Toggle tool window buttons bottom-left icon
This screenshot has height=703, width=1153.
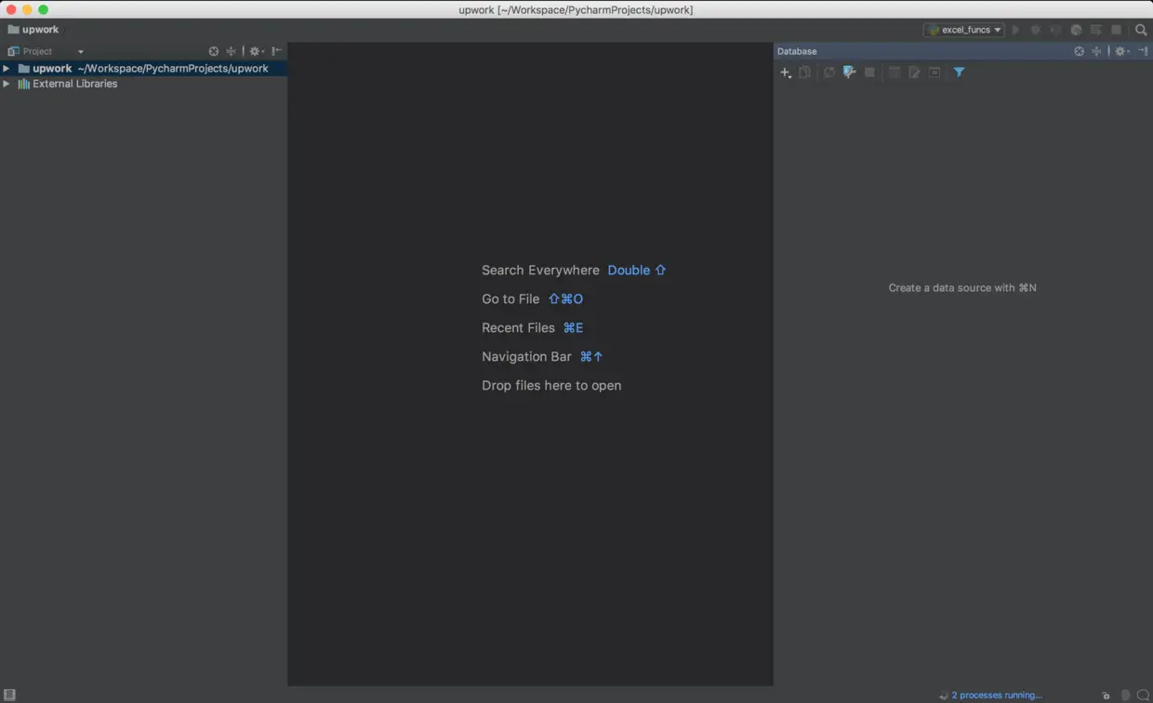[9, 695]
